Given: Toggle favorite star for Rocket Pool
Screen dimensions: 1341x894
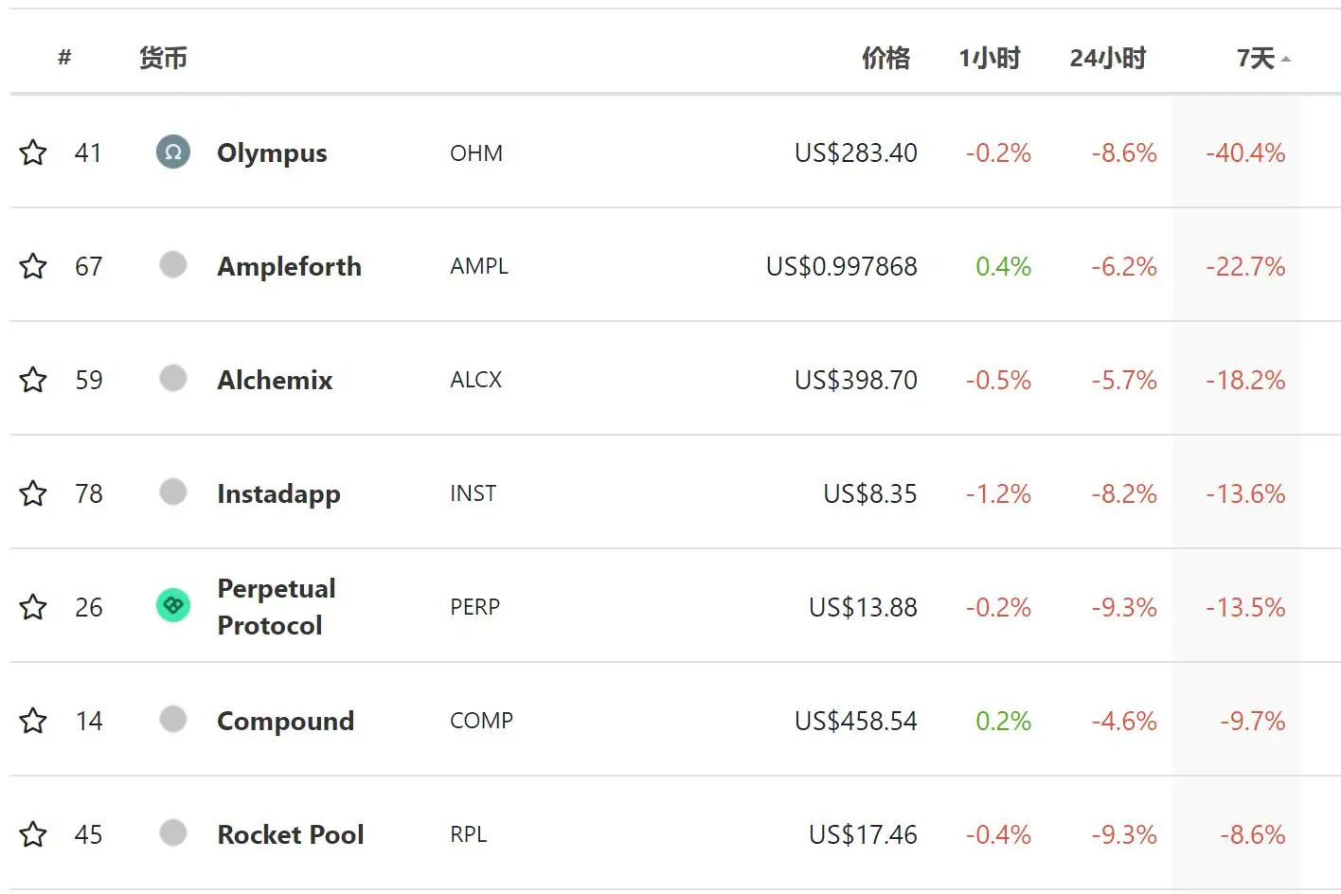Looking at the screenshot, I should (x=33, y=834).
